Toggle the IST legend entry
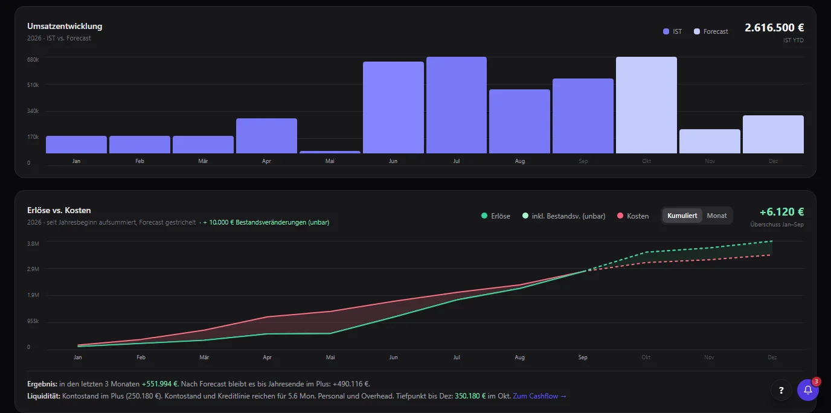This screenshot has height=413, width=831. (x=672, y=31)
